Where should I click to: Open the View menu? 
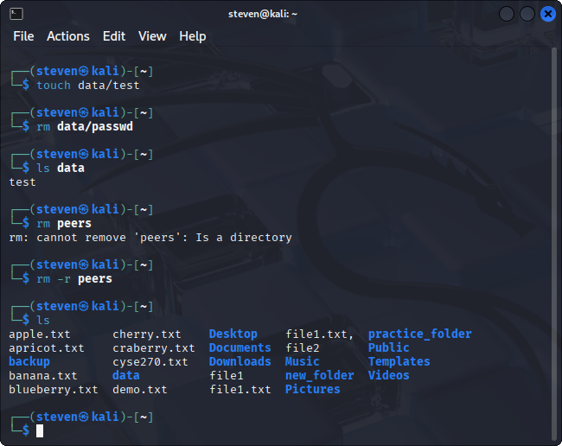pyautogui.click(x=152, y=36)
